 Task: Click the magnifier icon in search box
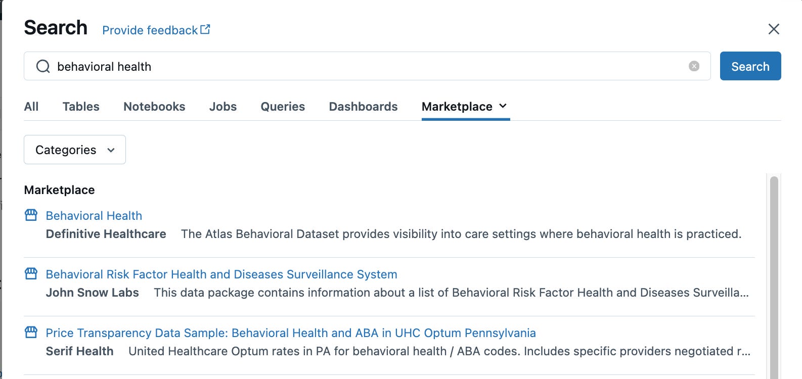[43, 66]
